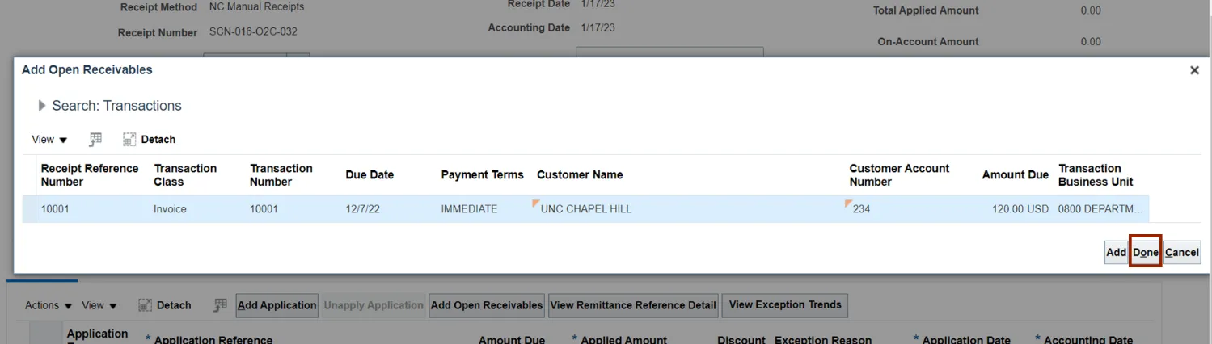Click the Freeze icon beside Add Application
Image resolution: width=1212 pixels, height=344 pixels.
tap(220, 305)
